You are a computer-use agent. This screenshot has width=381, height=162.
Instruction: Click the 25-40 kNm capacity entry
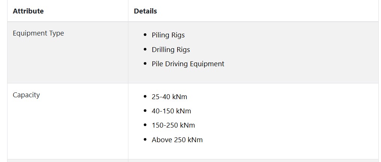[x=169, y=97]
